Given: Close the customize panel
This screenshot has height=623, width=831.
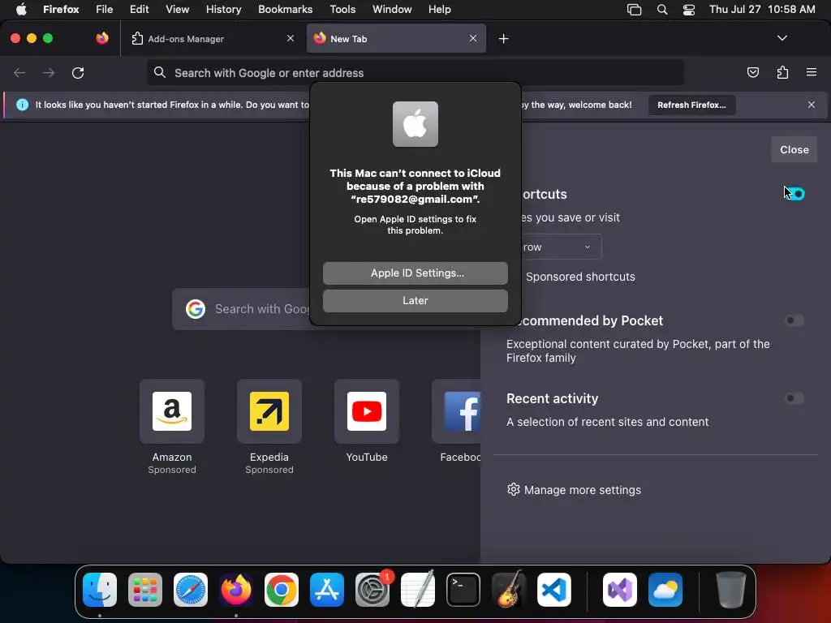Looking at the screenshot, I should coord(794,150).
